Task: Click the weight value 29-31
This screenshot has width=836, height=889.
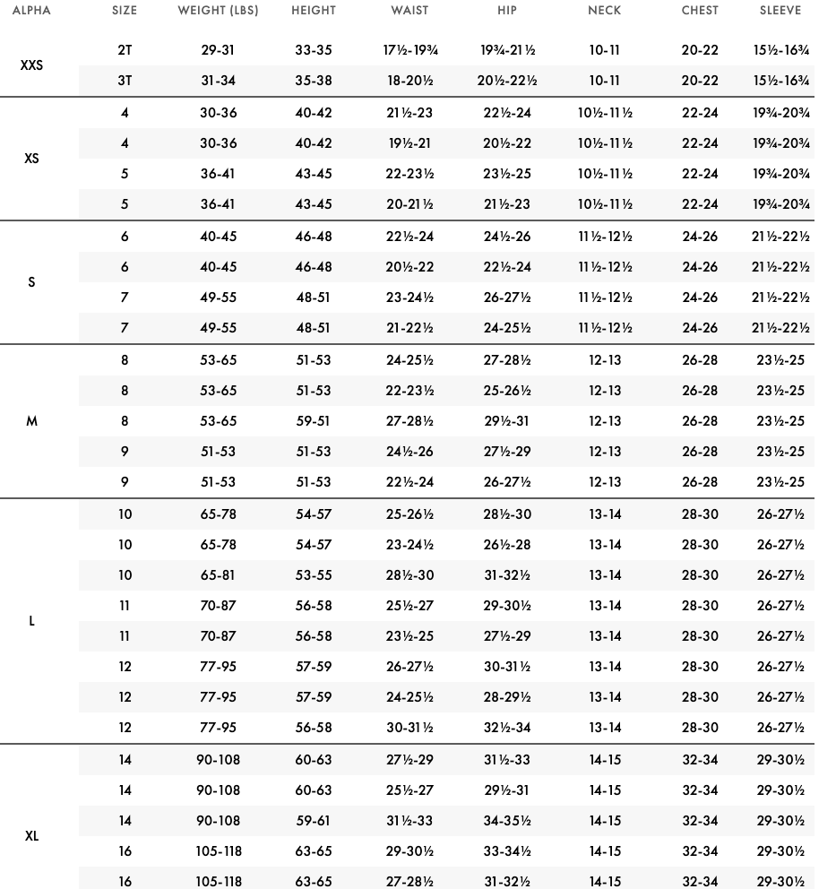Action: click(219, 50)
